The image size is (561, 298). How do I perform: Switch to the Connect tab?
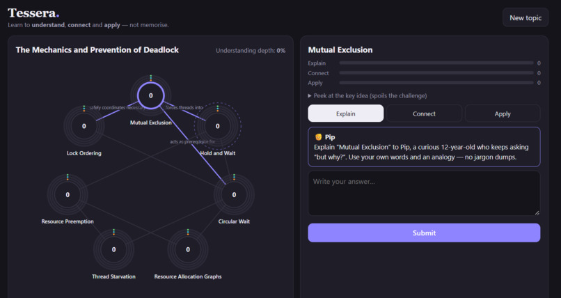[x=424, y=113]
